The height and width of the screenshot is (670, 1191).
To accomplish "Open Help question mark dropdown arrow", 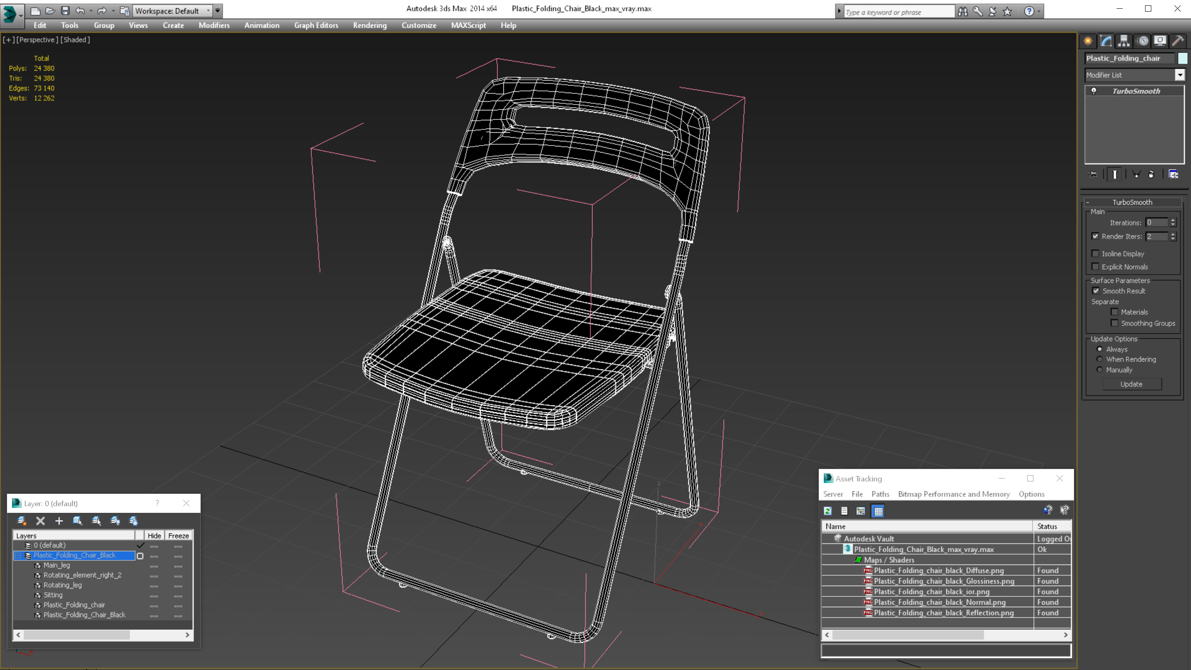I will pyautogui.click(x=1039, y=12).
